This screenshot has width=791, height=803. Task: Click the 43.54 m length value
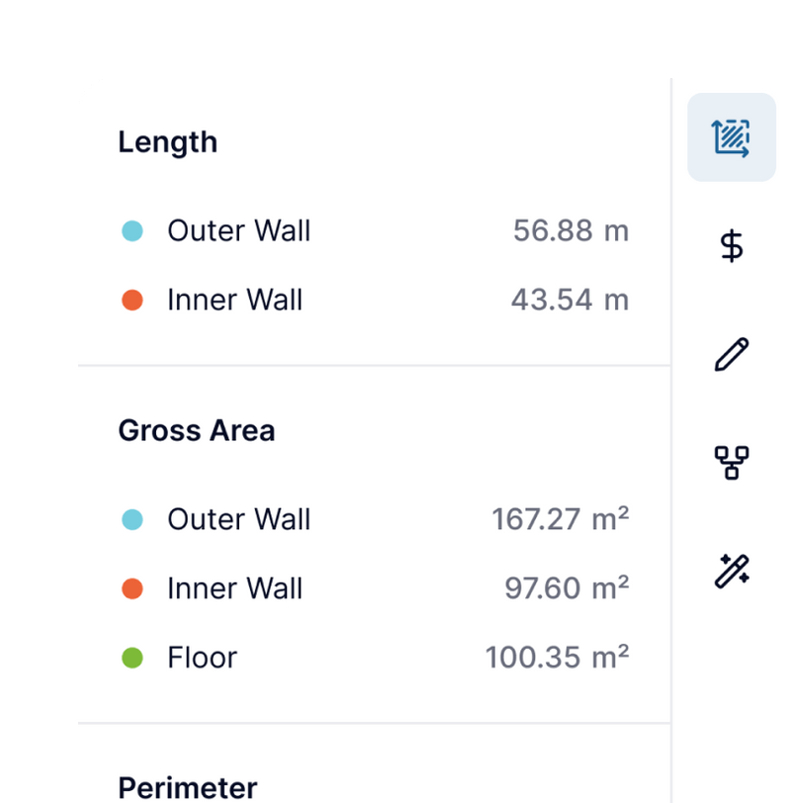click(570, 301)
